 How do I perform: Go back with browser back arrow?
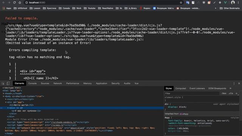tap(3, 3)
